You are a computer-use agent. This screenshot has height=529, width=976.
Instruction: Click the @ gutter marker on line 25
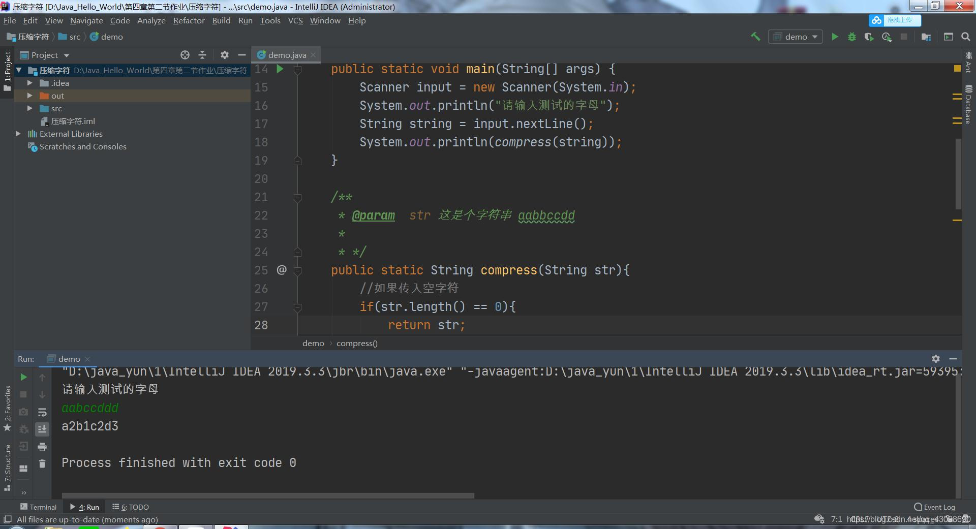pyautogui.click(x=282, y=270)
